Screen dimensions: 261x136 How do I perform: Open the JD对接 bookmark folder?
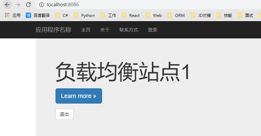[x=201, y=15]
